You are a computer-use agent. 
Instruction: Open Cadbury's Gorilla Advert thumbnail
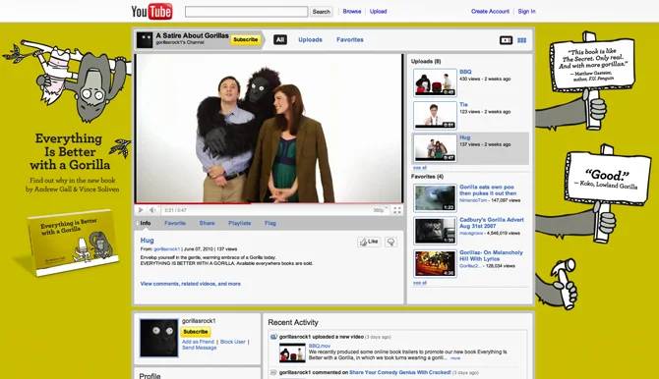coord(435,231)
